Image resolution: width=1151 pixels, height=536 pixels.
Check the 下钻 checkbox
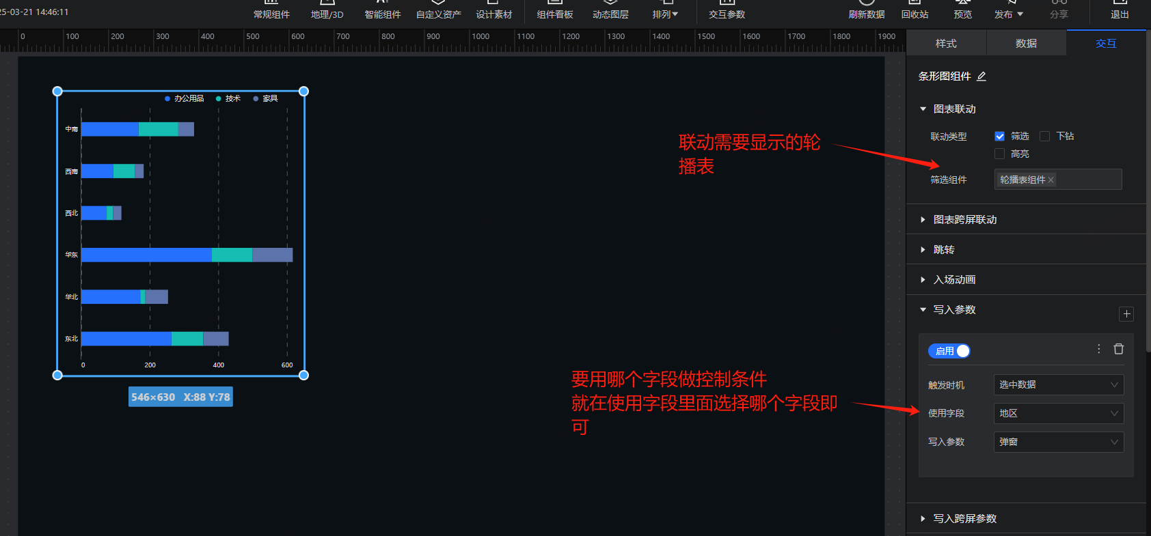click(1044, 136)
